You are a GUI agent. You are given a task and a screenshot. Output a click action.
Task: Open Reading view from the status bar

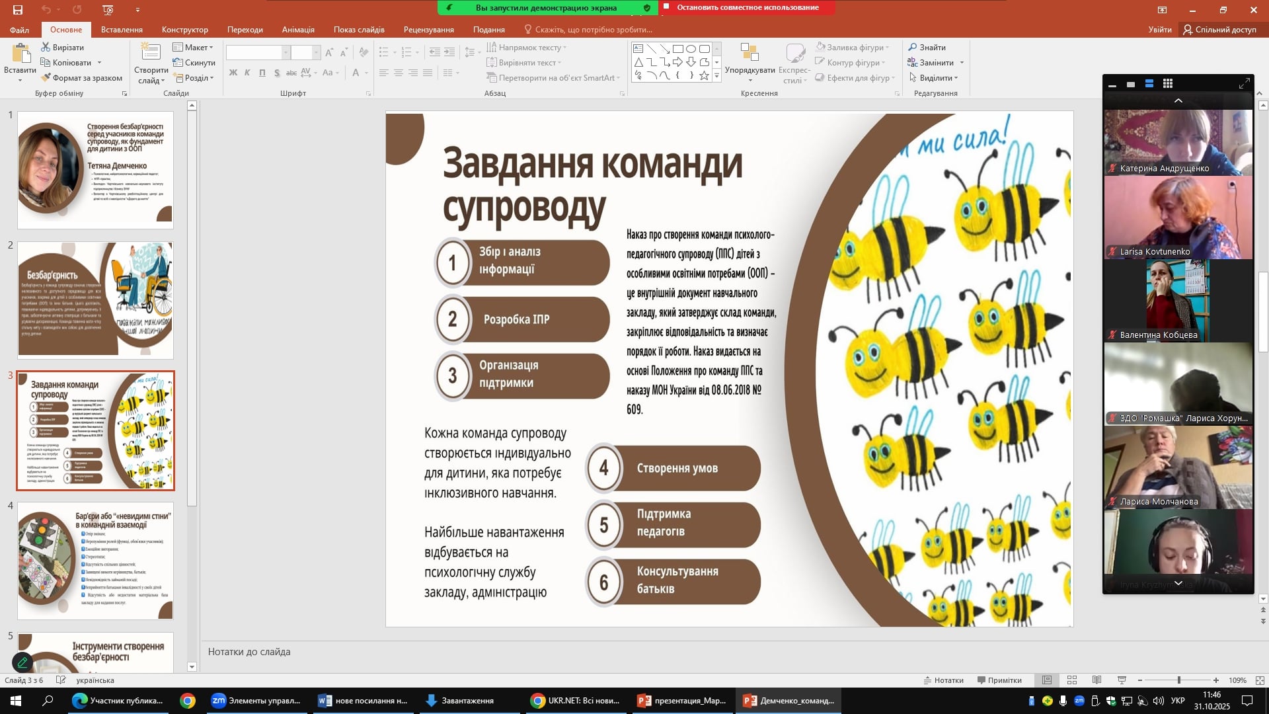pyautogui.click(x=1096, y=680)
